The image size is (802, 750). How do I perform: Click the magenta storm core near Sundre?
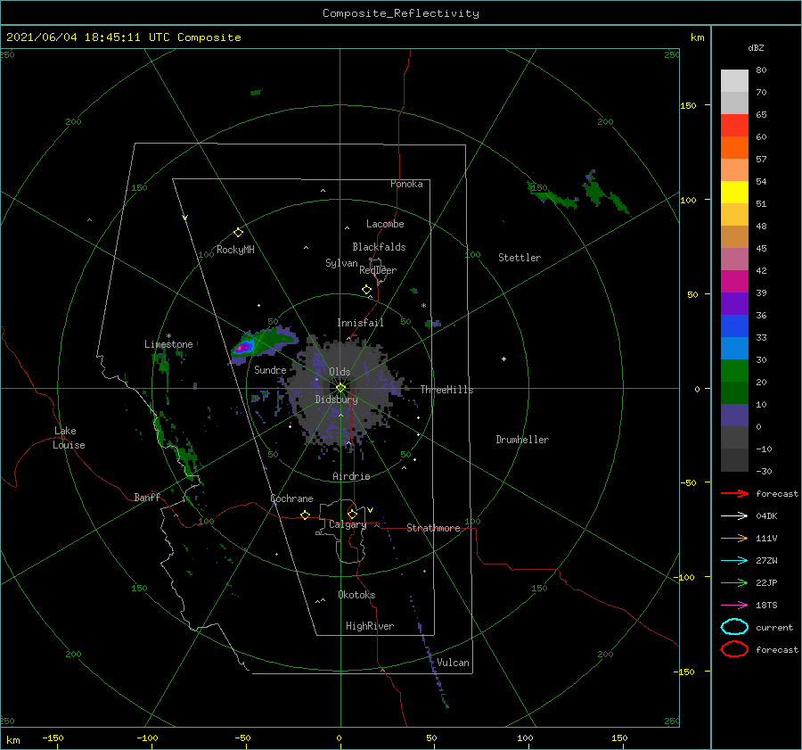(x=243, y=348)
